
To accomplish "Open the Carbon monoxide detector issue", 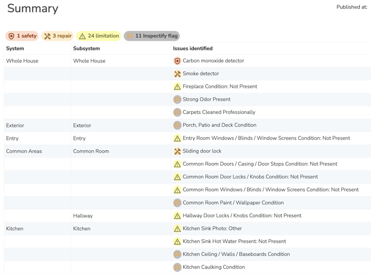I will 213,61.
